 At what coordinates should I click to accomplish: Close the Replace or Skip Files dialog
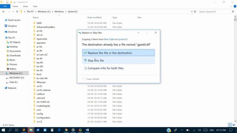(x=156, y=33)
